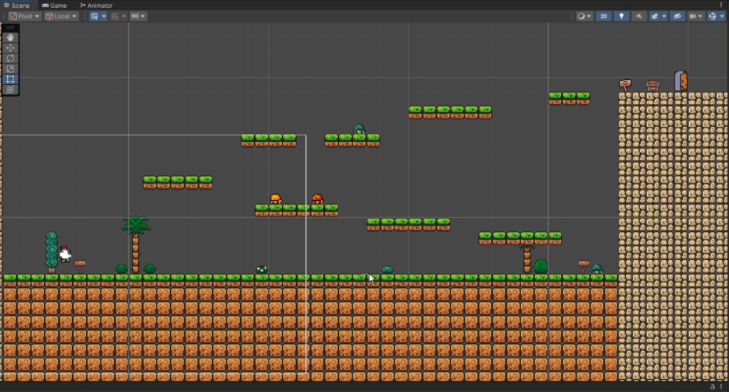Open the draw mode shading dropdown

coord(584,16)
